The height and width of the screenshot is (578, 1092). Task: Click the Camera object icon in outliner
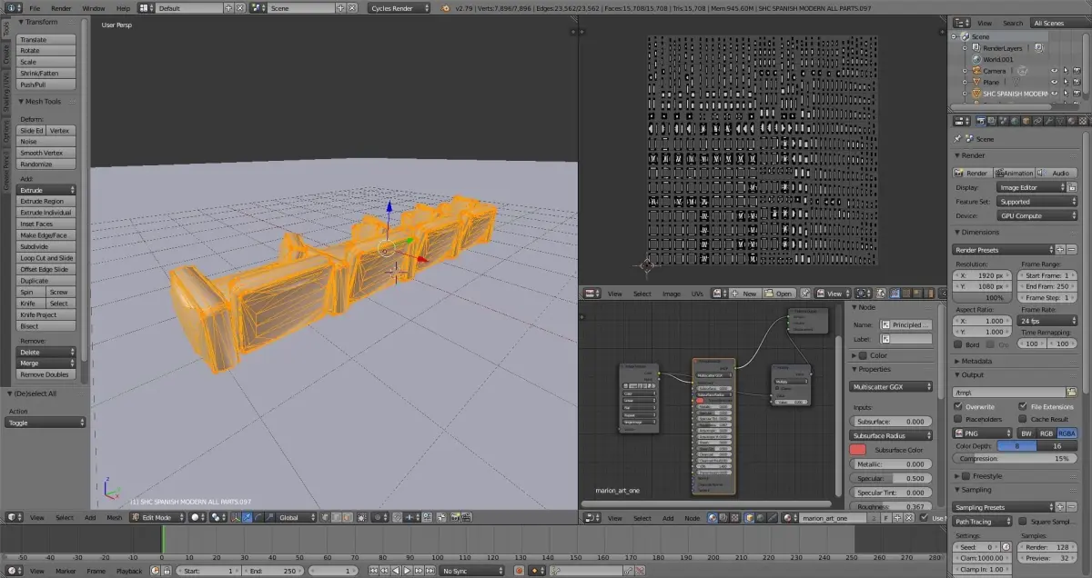[x=975, y=71]
